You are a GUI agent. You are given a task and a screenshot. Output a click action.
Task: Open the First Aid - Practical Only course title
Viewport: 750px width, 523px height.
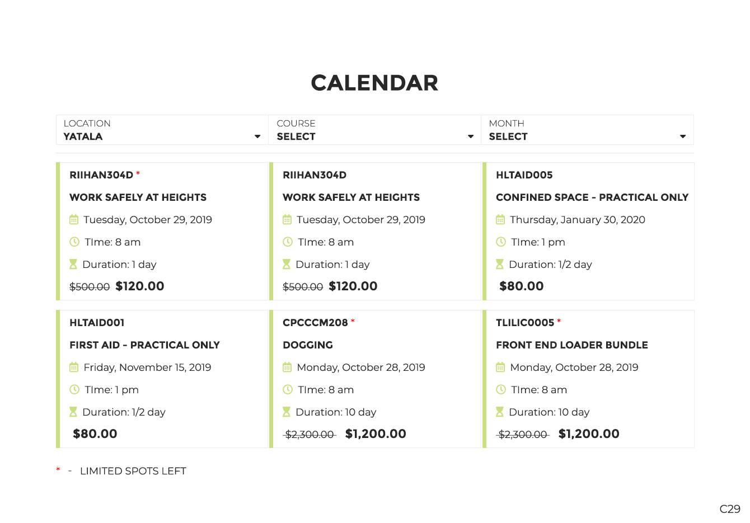[144, 345]
